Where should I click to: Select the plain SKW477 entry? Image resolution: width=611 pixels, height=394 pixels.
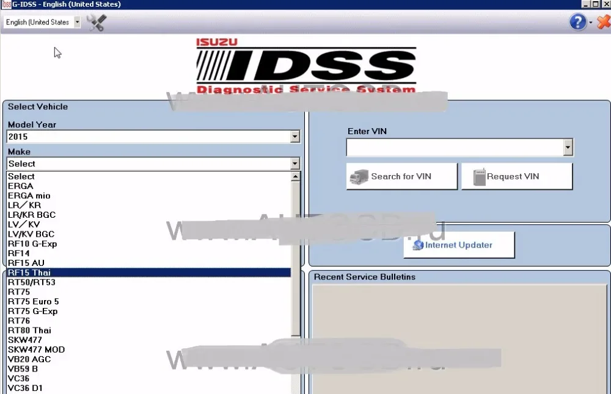click(148, 340)
